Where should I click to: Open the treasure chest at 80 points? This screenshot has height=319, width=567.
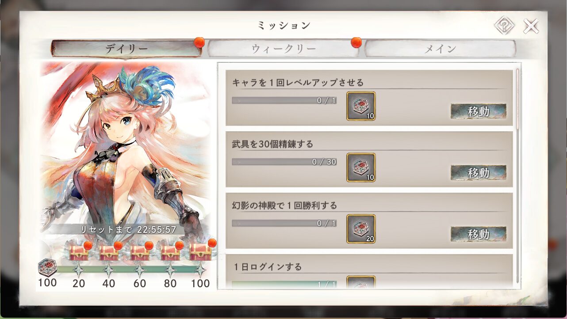(x=170, y=252)
